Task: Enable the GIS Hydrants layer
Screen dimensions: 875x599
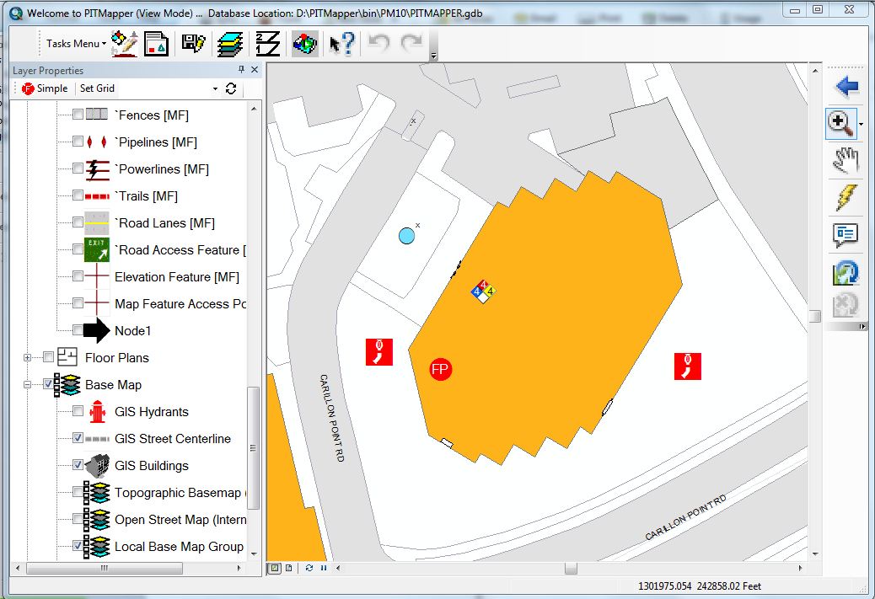Action: (77, 410)
